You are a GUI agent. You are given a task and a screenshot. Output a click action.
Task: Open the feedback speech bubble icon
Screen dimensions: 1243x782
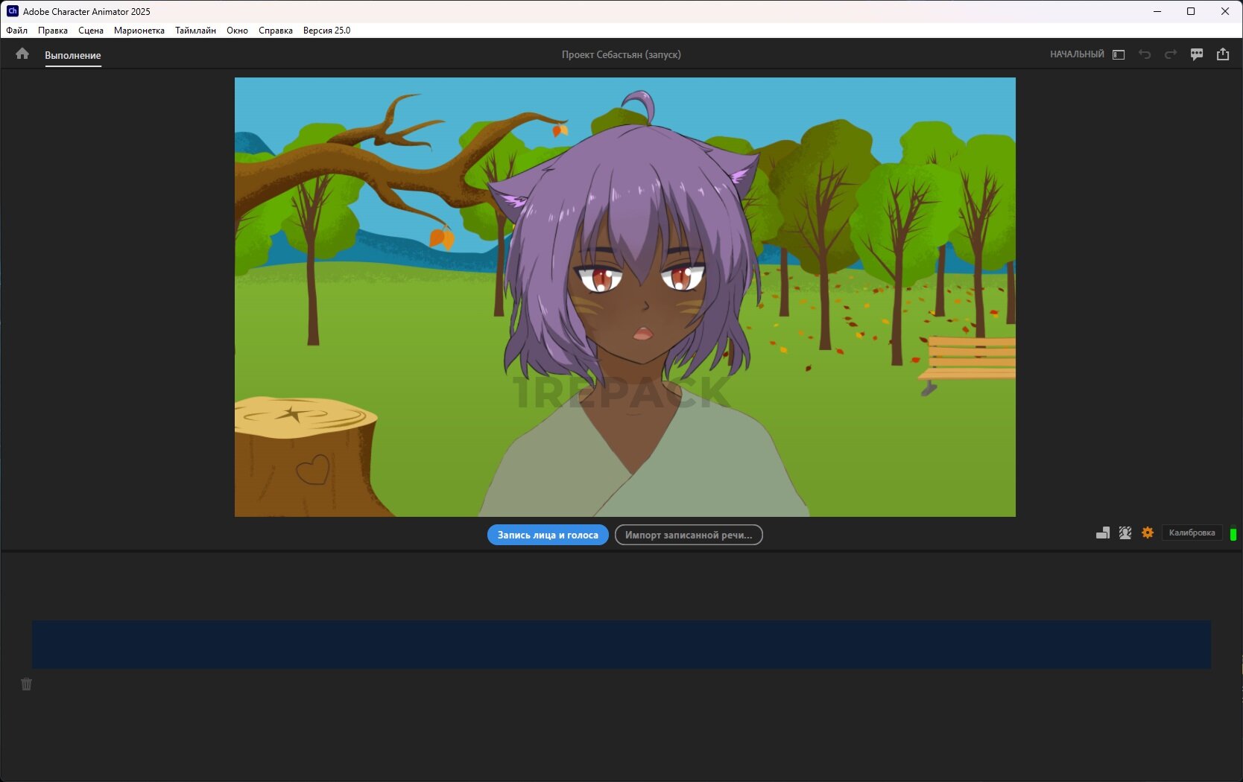coord(1197,54)
